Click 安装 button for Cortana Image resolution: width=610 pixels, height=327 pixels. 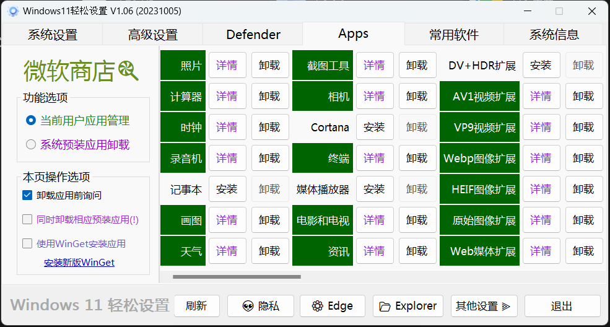[374, 128]
